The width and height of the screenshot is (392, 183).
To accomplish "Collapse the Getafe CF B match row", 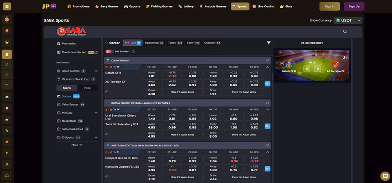I will [267, 67].
